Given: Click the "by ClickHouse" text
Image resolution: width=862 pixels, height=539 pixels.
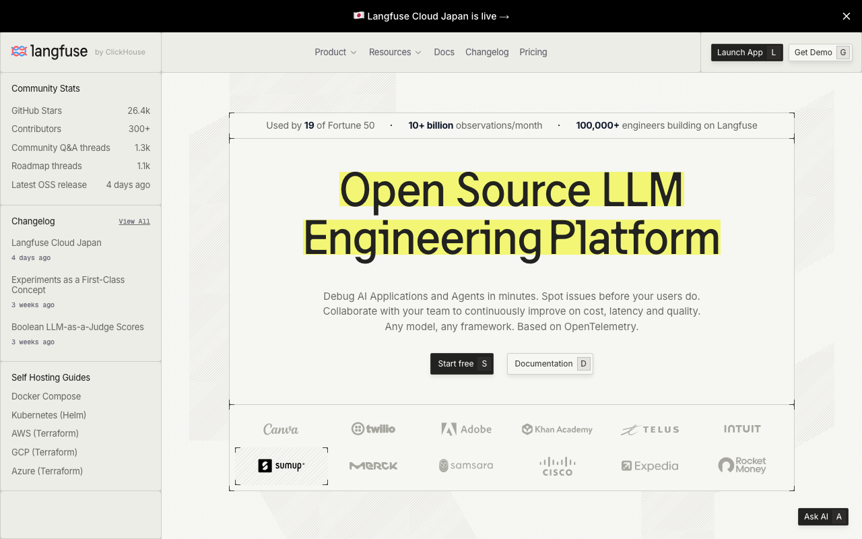Looking at the screenshot, I should pyautogui.click(x=120, y=52).
